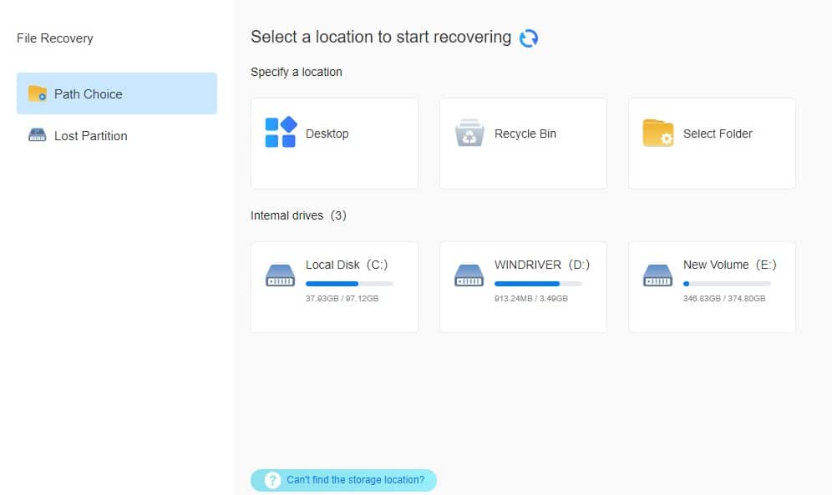Click the Local Disk (C:) usage bar

[349, 284]
